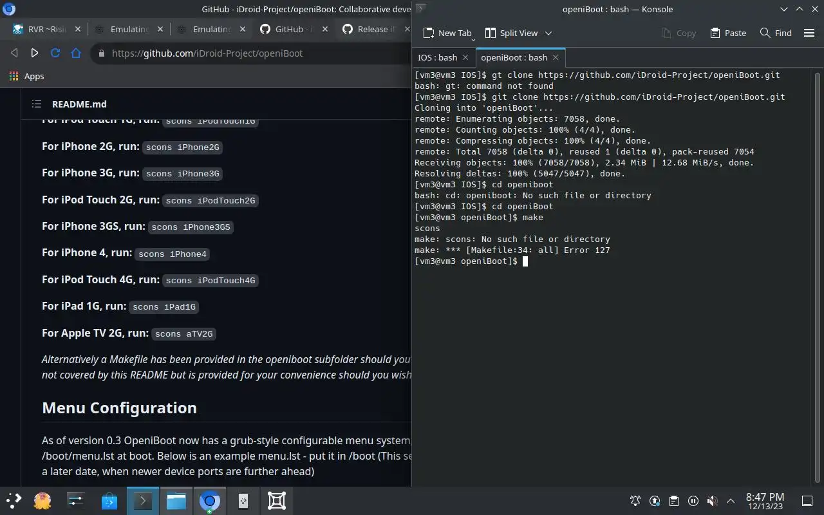This screenshot has width=824, height=515.
Task: Open clipboard tray icon
Action: [x=673, y=501]
